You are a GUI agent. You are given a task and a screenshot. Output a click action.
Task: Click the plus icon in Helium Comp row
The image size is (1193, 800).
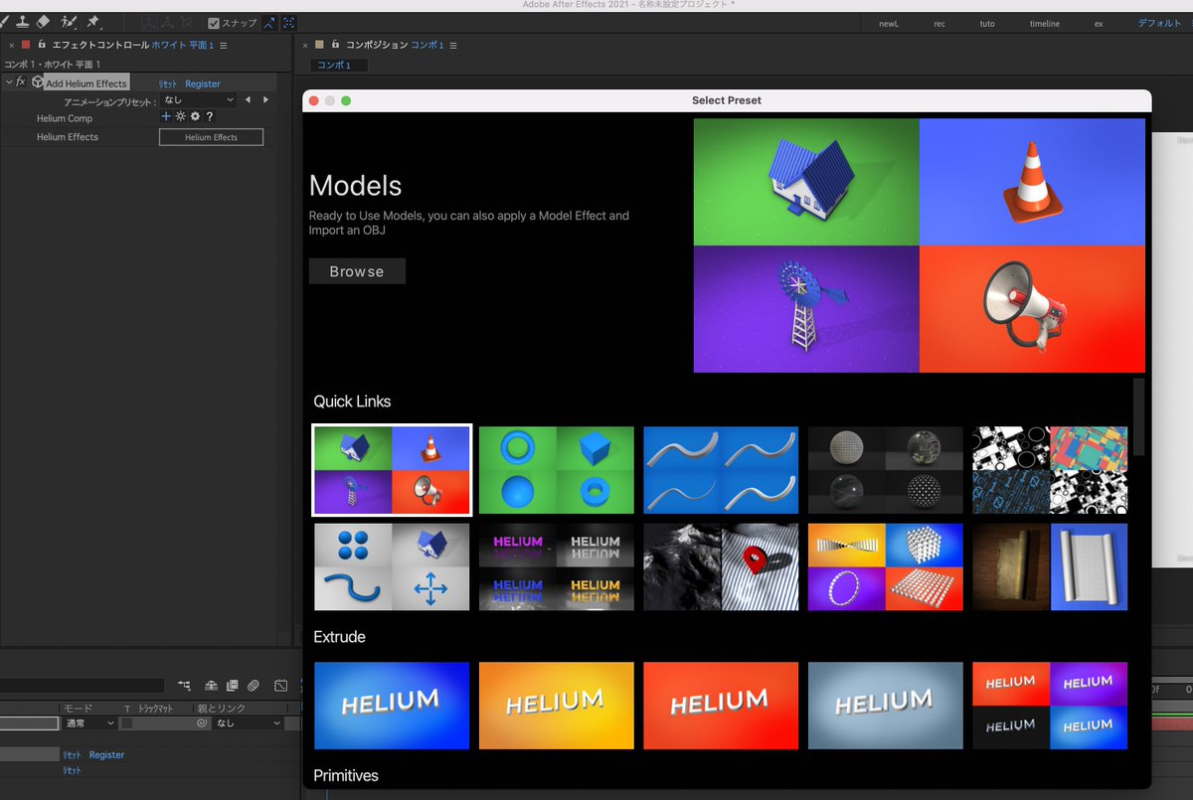click(166, 116)
